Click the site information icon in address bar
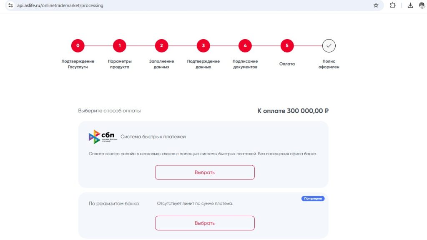Viewport: 427px width, 240px height. tap(10, 5)
